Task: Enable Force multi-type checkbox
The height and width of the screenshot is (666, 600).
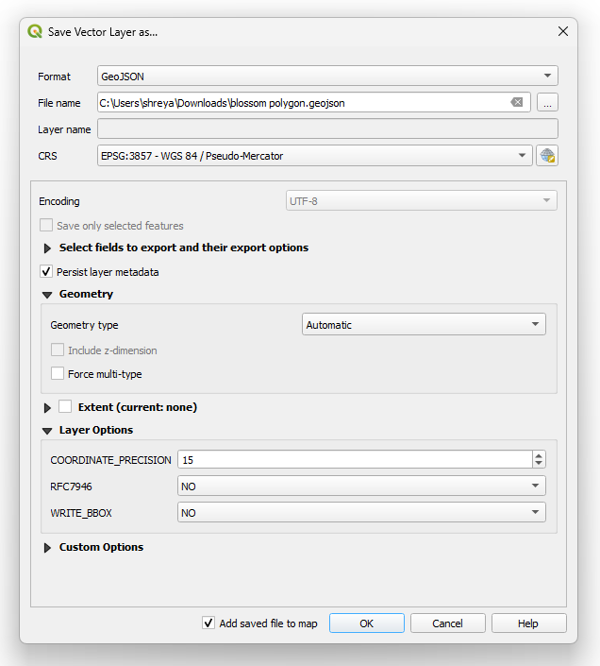Action: click(58, 374)
